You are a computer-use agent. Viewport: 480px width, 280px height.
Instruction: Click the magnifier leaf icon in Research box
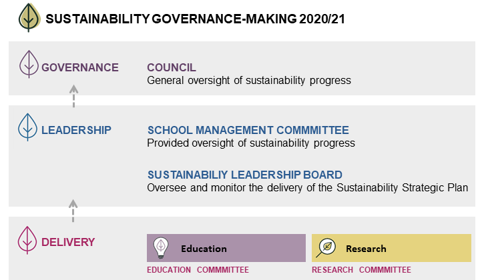click(326, 247)
